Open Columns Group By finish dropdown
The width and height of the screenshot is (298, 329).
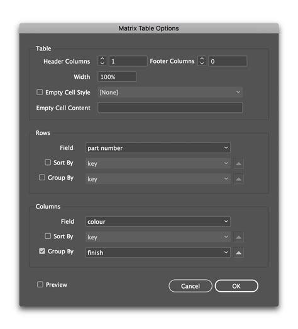[158, 253]
